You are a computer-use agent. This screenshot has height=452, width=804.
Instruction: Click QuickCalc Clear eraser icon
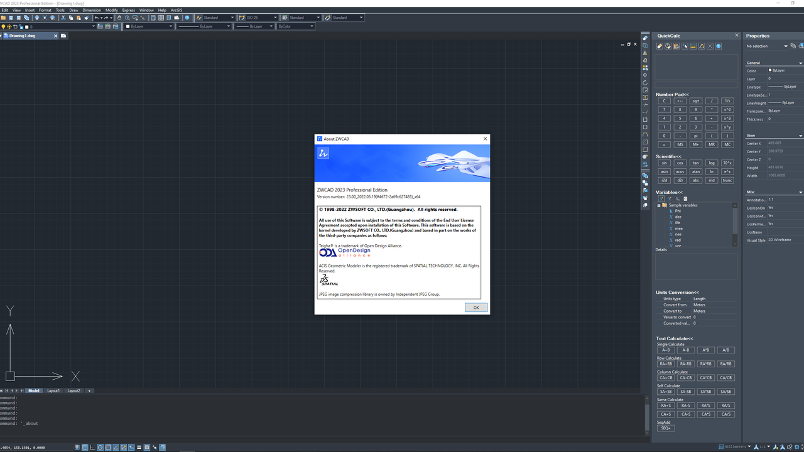click(660, 46)
